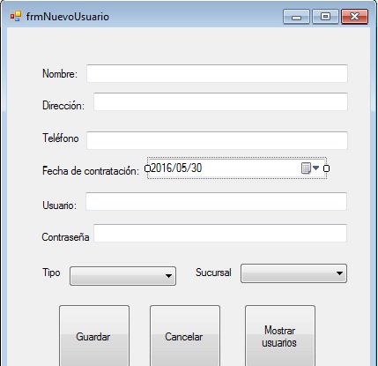The height and width of the screenshot is (366, 378).
Task: Close the frmNuevoUsuario window
Action: (x=354, y=17)
